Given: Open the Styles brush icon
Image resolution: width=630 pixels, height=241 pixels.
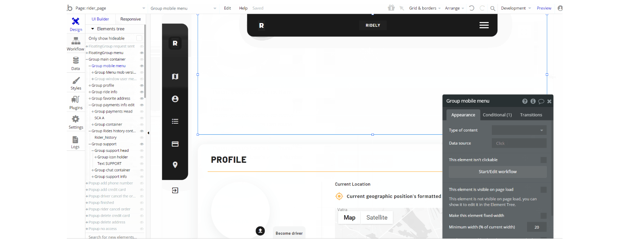Looking at the screenshot, I should coord(76,81).
